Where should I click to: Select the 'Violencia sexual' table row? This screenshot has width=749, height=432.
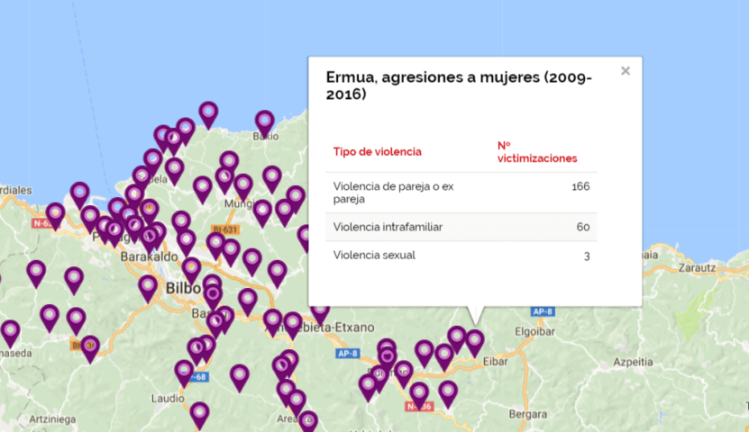coord(461,256)
